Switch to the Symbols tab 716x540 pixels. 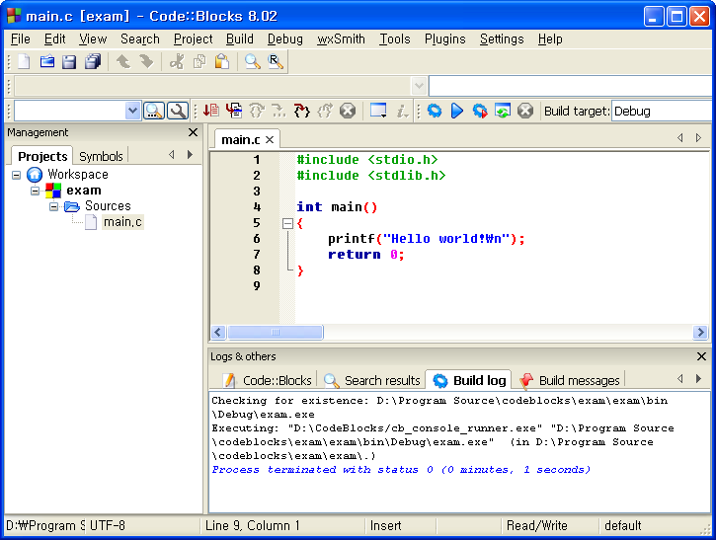tap(101, 156)
